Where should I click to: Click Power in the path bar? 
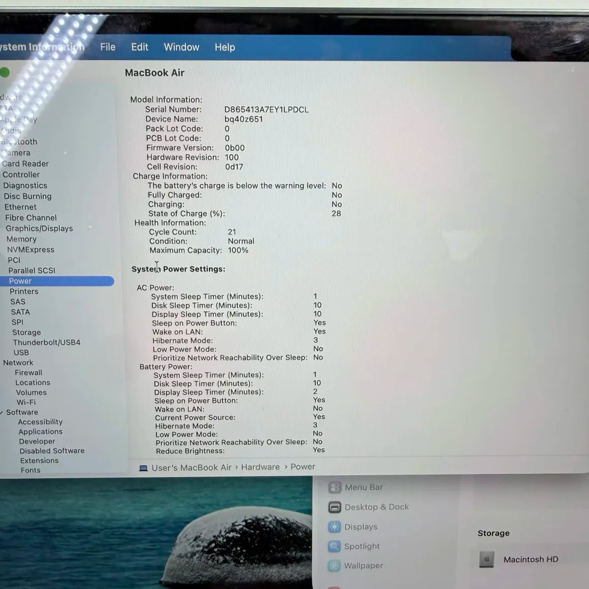[x=303, y=467]
